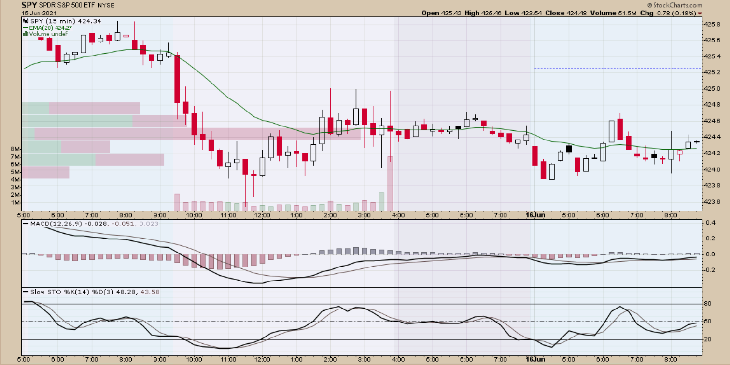The height and width of the screenshot is (365, 730).
Task: Click the black line marker before Slow STO
Action: click(x=26, y=292)
